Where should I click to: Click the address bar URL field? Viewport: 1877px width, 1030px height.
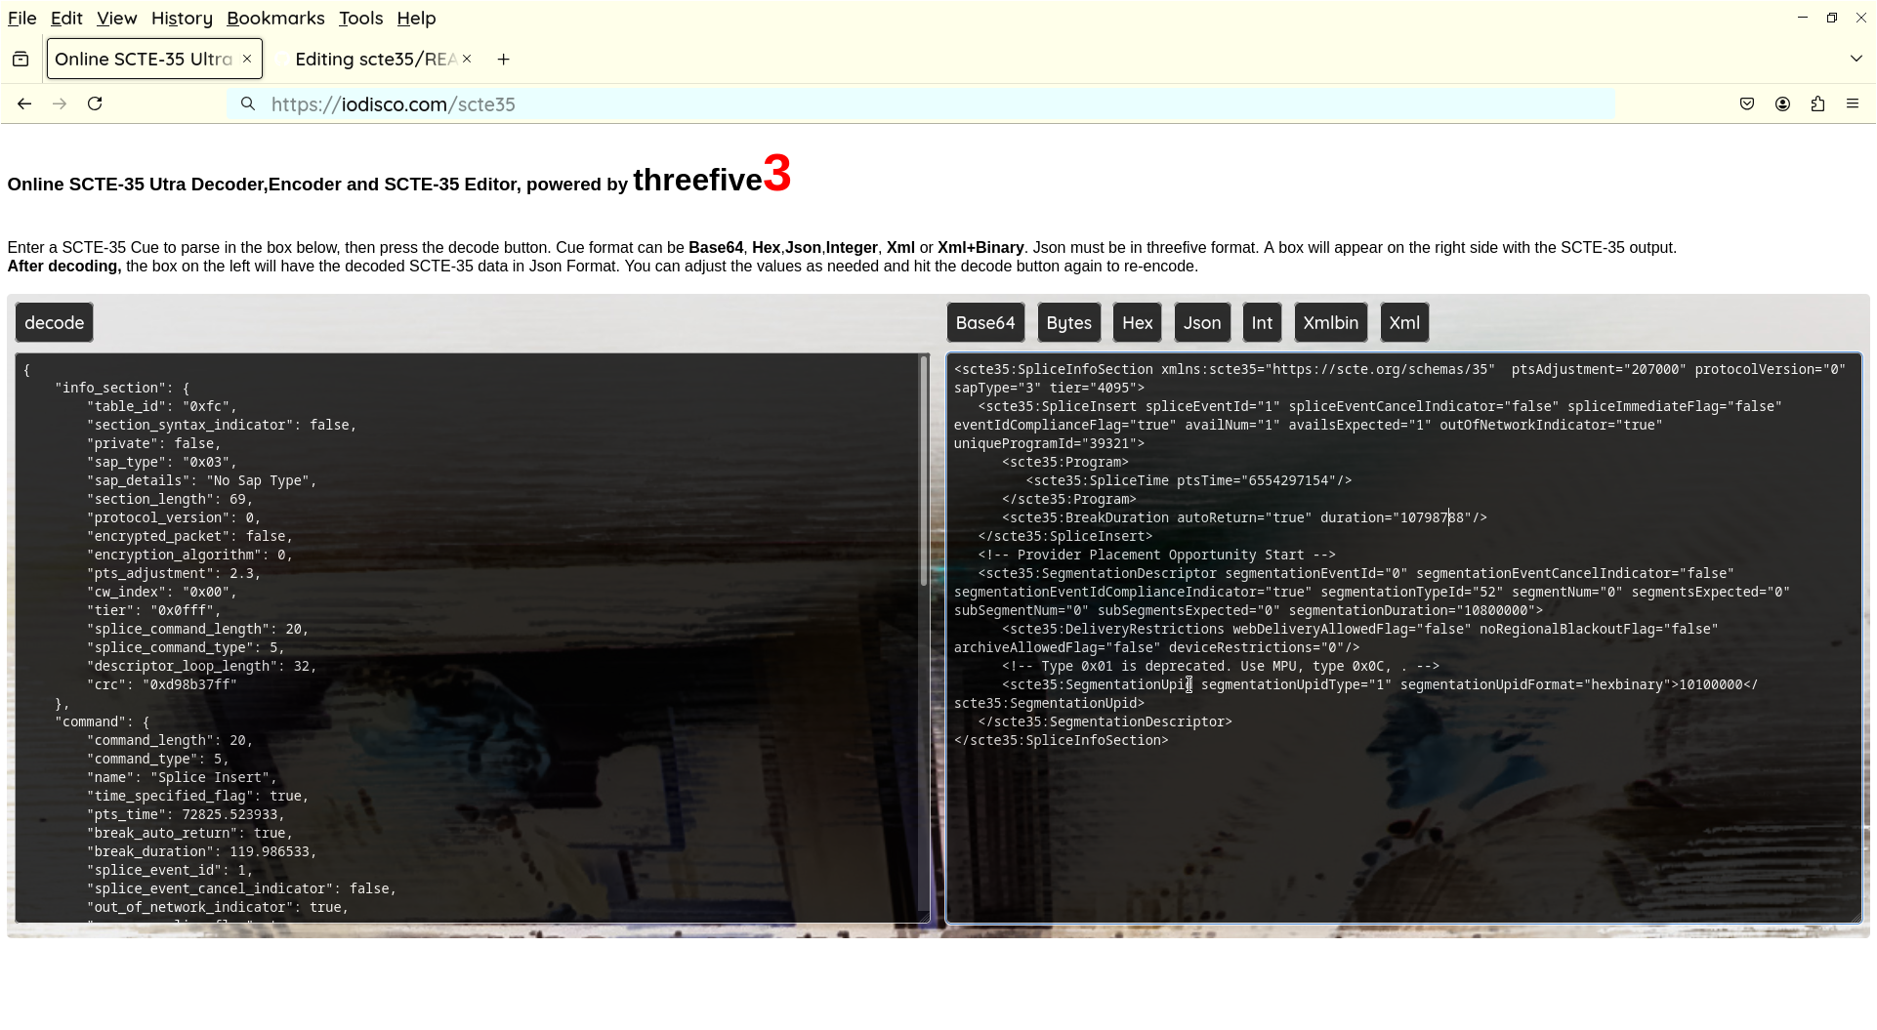click(920, 104)
